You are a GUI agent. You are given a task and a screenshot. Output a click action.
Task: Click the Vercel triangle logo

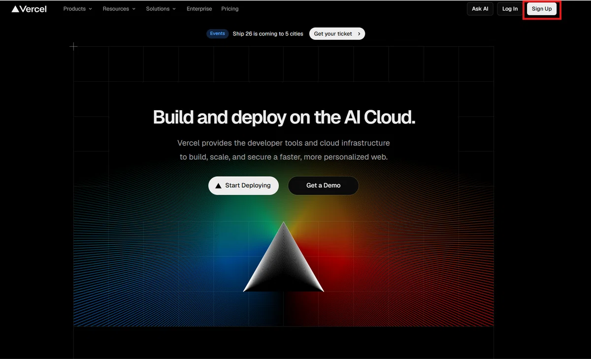(x=15, y=9)
